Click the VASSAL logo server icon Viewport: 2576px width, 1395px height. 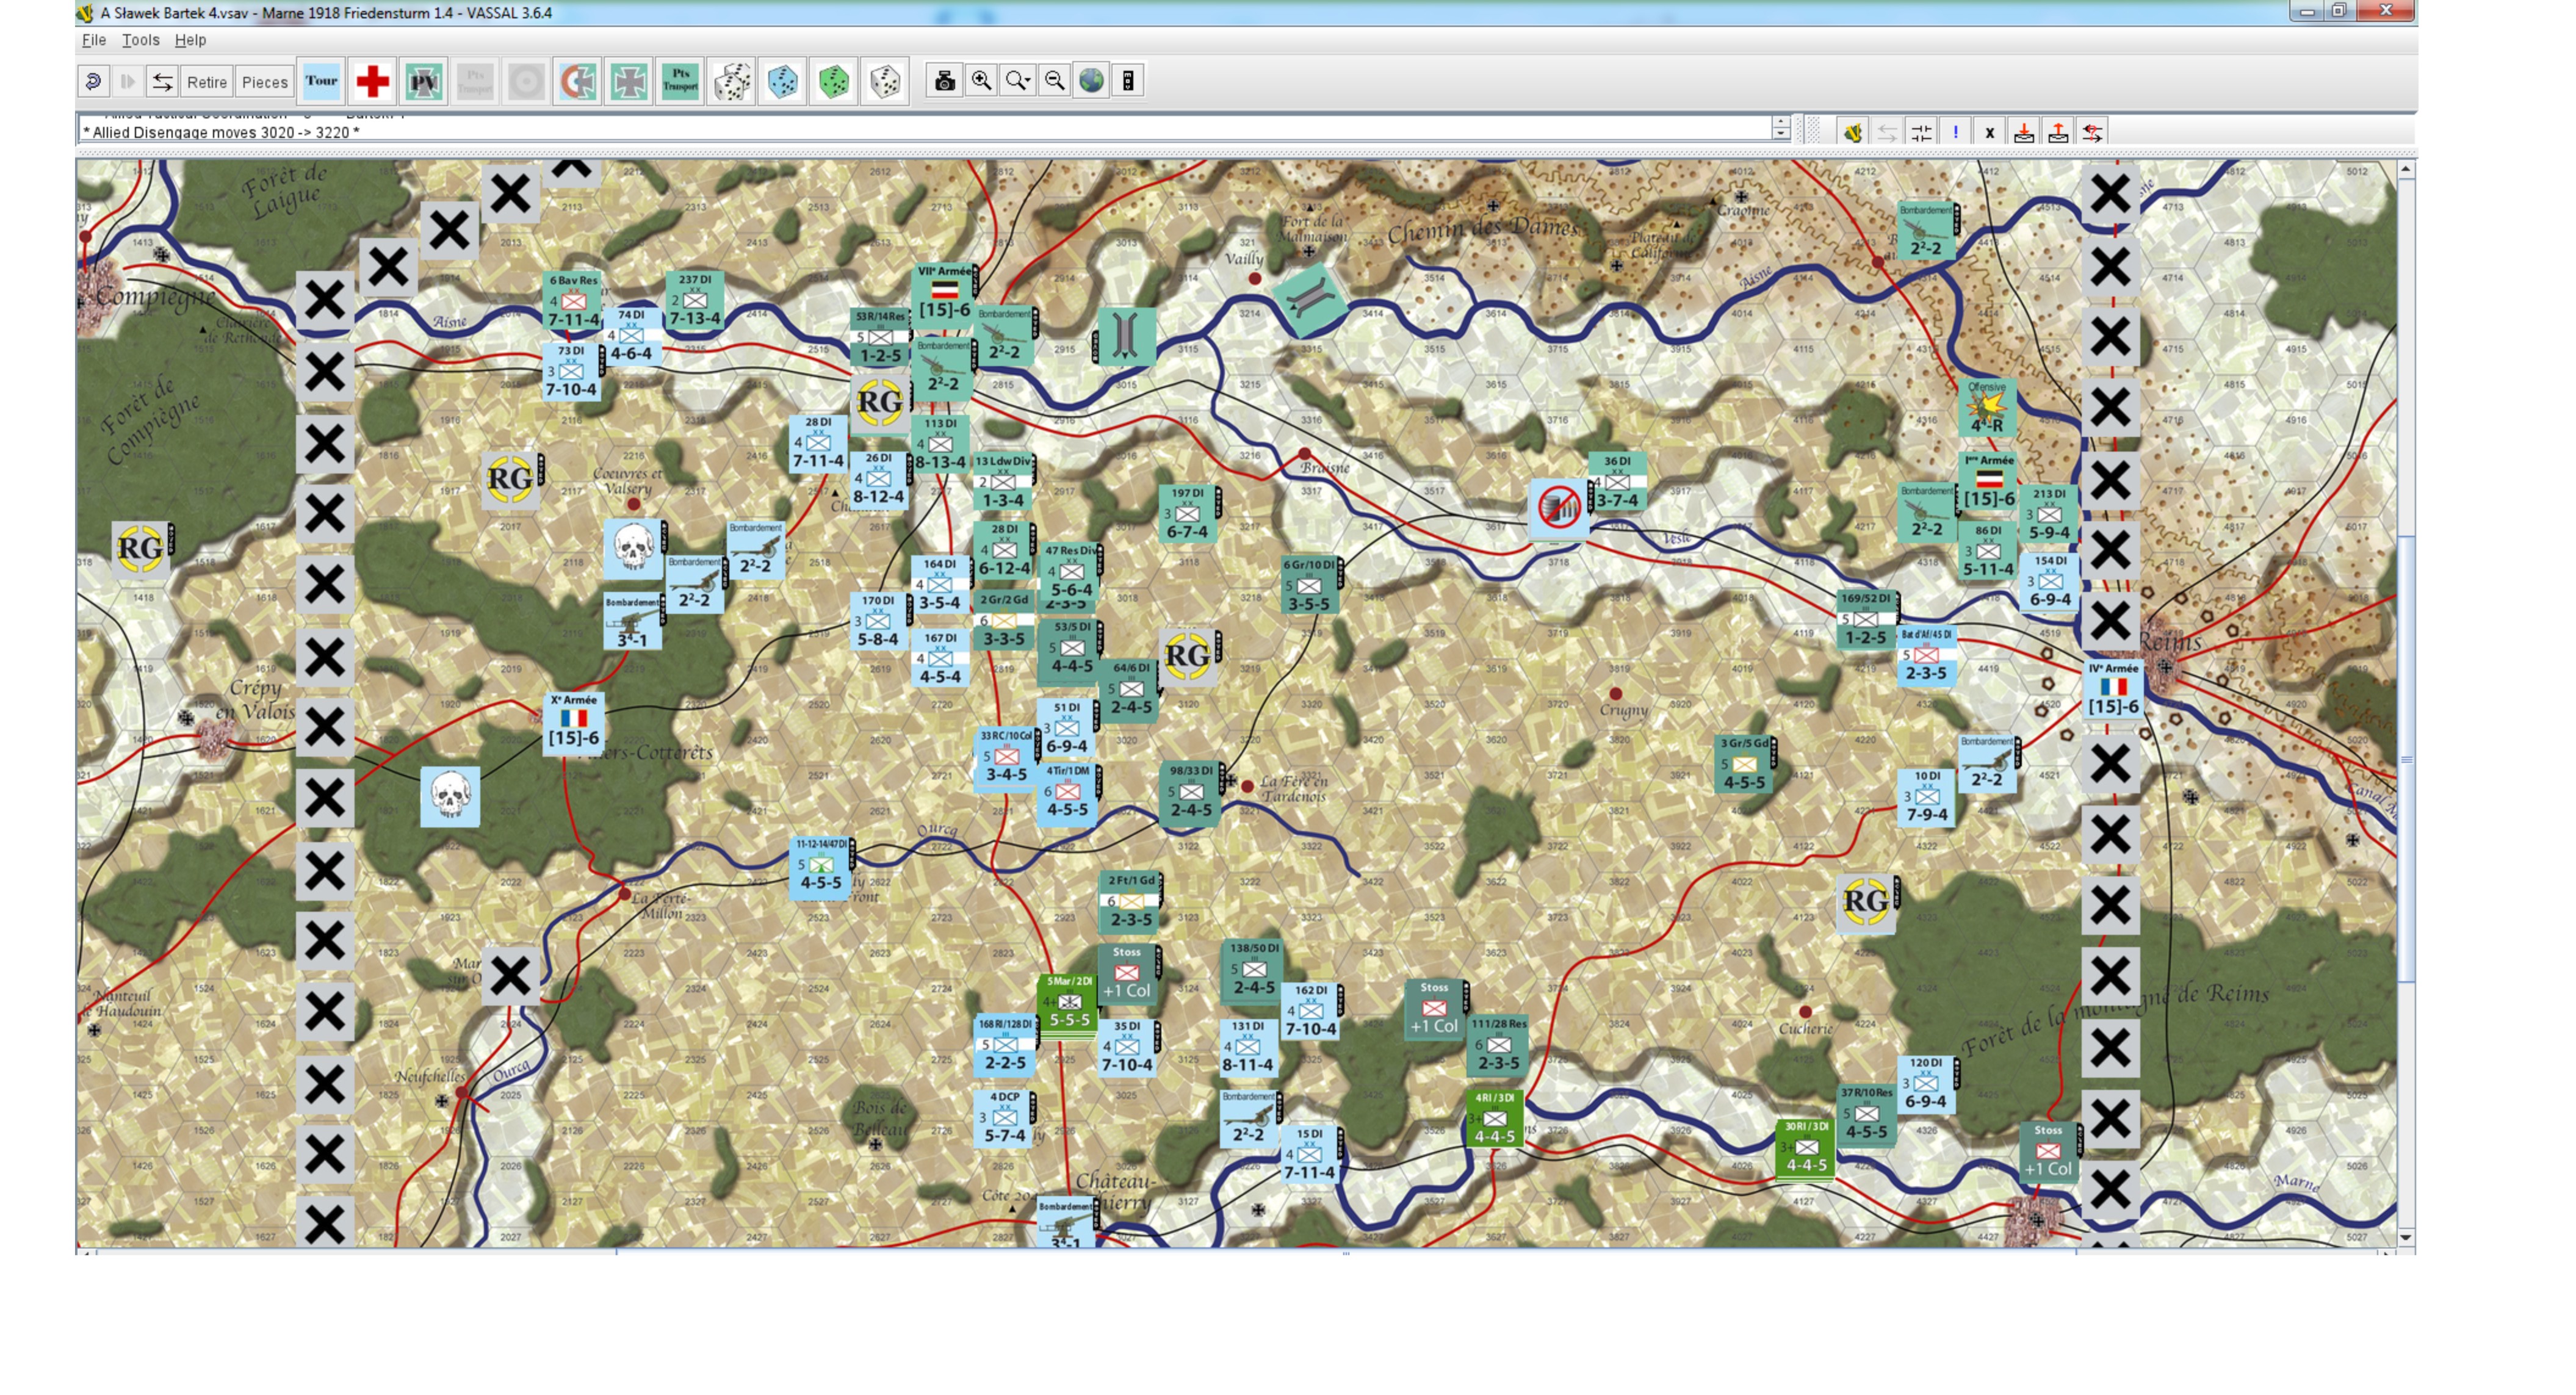[x=1853, y=132]
